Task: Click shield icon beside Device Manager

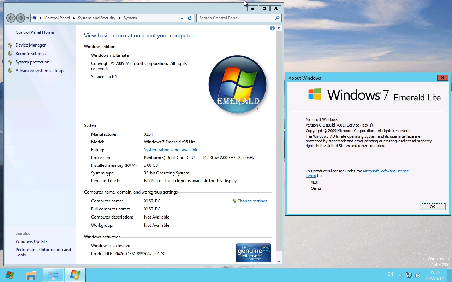Action: click(x=10, y=45)
